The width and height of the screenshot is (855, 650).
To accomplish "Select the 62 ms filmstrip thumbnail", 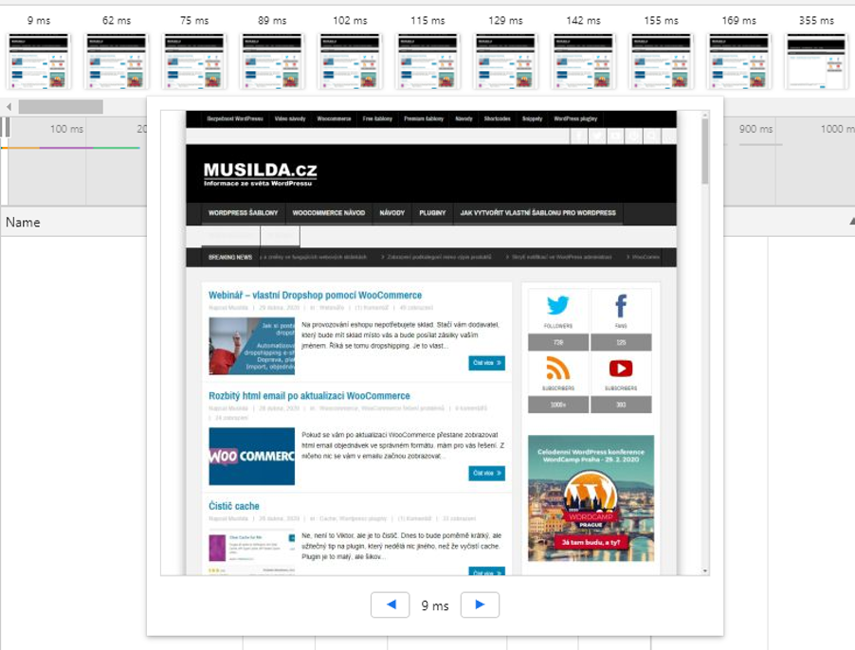I will pyautogui.click(x=117, y=61).
